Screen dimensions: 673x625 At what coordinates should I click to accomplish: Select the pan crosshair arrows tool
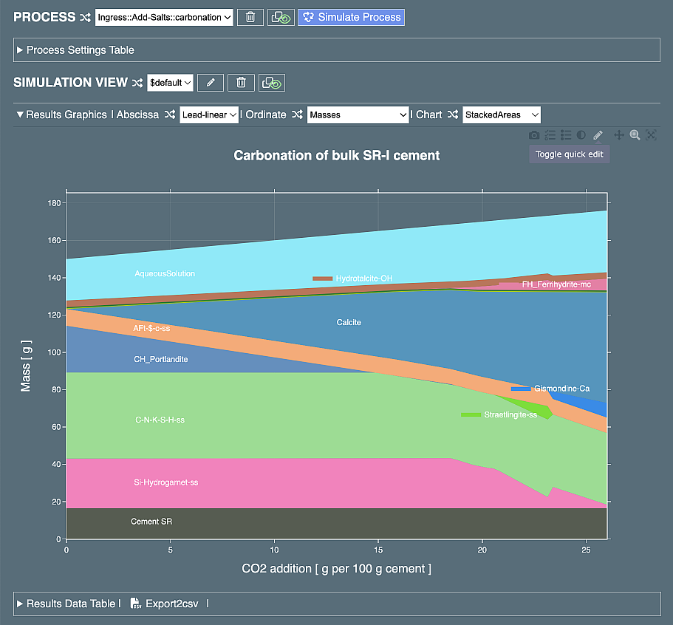click(x=619, y=135)
